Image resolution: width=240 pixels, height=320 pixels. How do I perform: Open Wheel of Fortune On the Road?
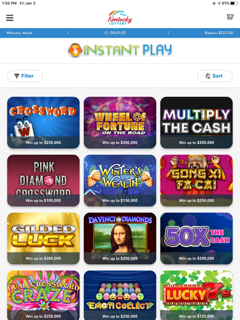coord(120,122)
